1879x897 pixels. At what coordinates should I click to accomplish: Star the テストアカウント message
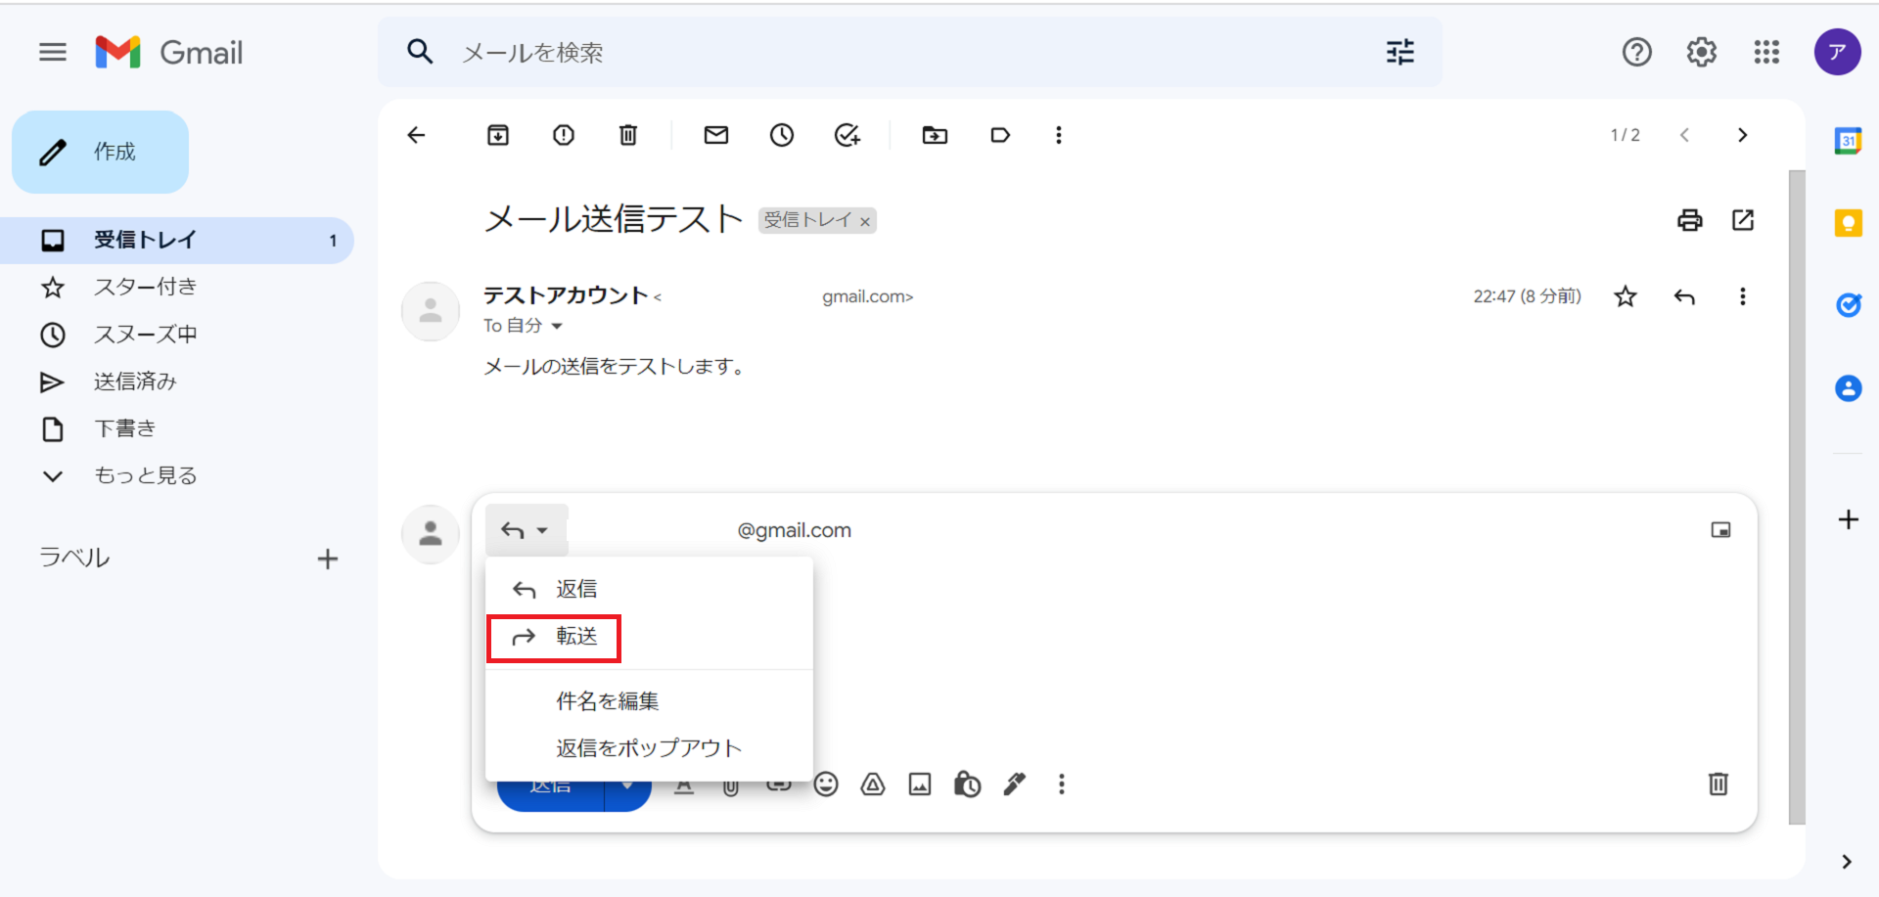pos(1626,296)
